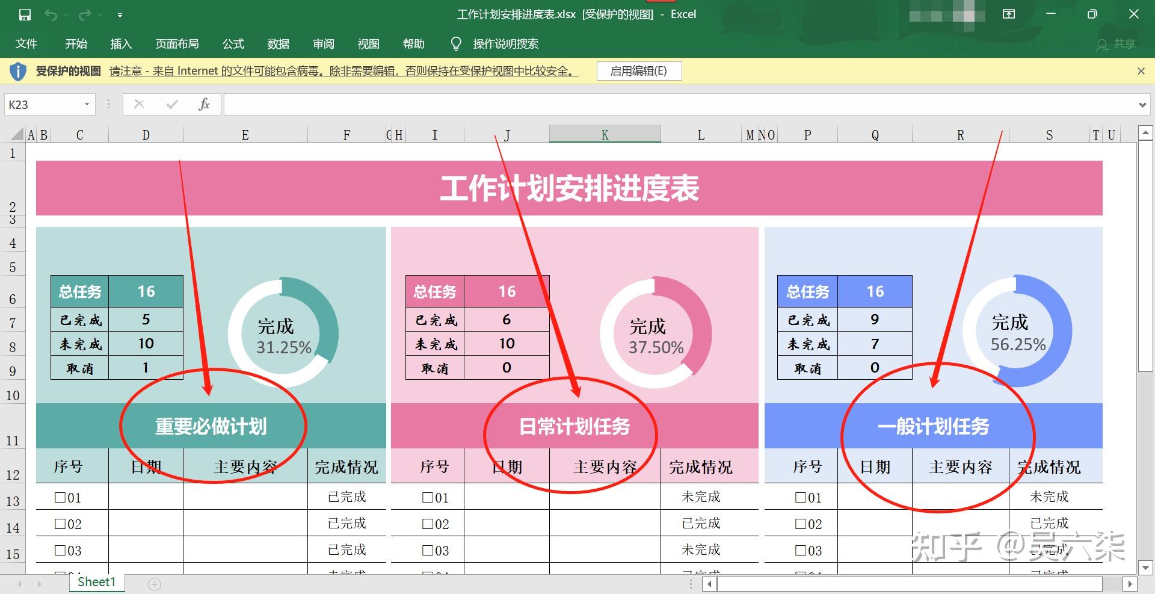Click the horizontal scrollbar left arrow
This screenshot has width=1155, height=594.
click(x=710, y=584)
